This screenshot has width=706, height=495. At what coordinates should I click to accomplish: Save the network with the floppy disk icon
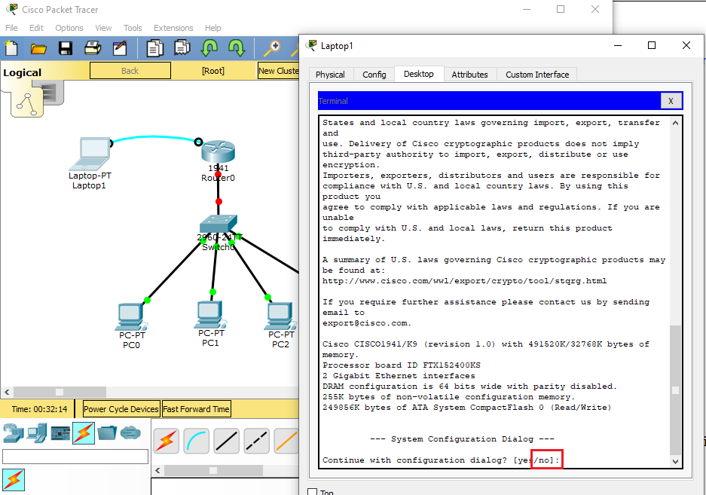[x=66, y=48]
